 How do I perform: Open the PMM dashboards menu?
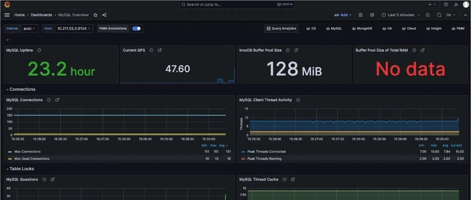click(x=457, y=28)
